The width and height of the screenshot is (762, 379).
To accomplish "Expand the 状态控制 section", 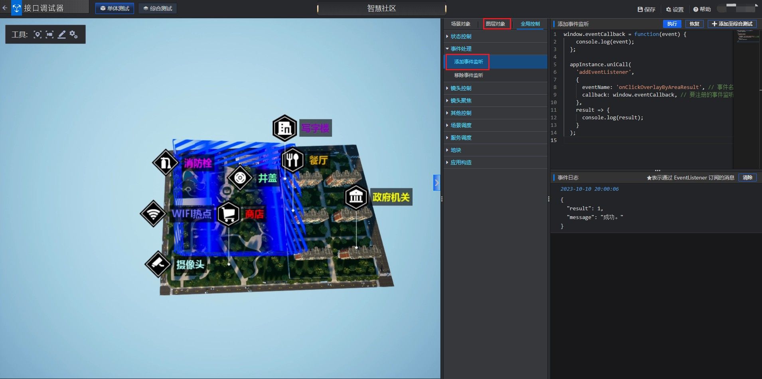I will pos(461,36).
